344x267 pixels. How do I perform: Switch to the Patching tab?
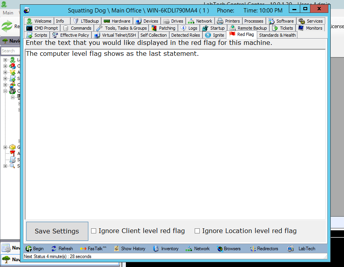pos(163,28)
